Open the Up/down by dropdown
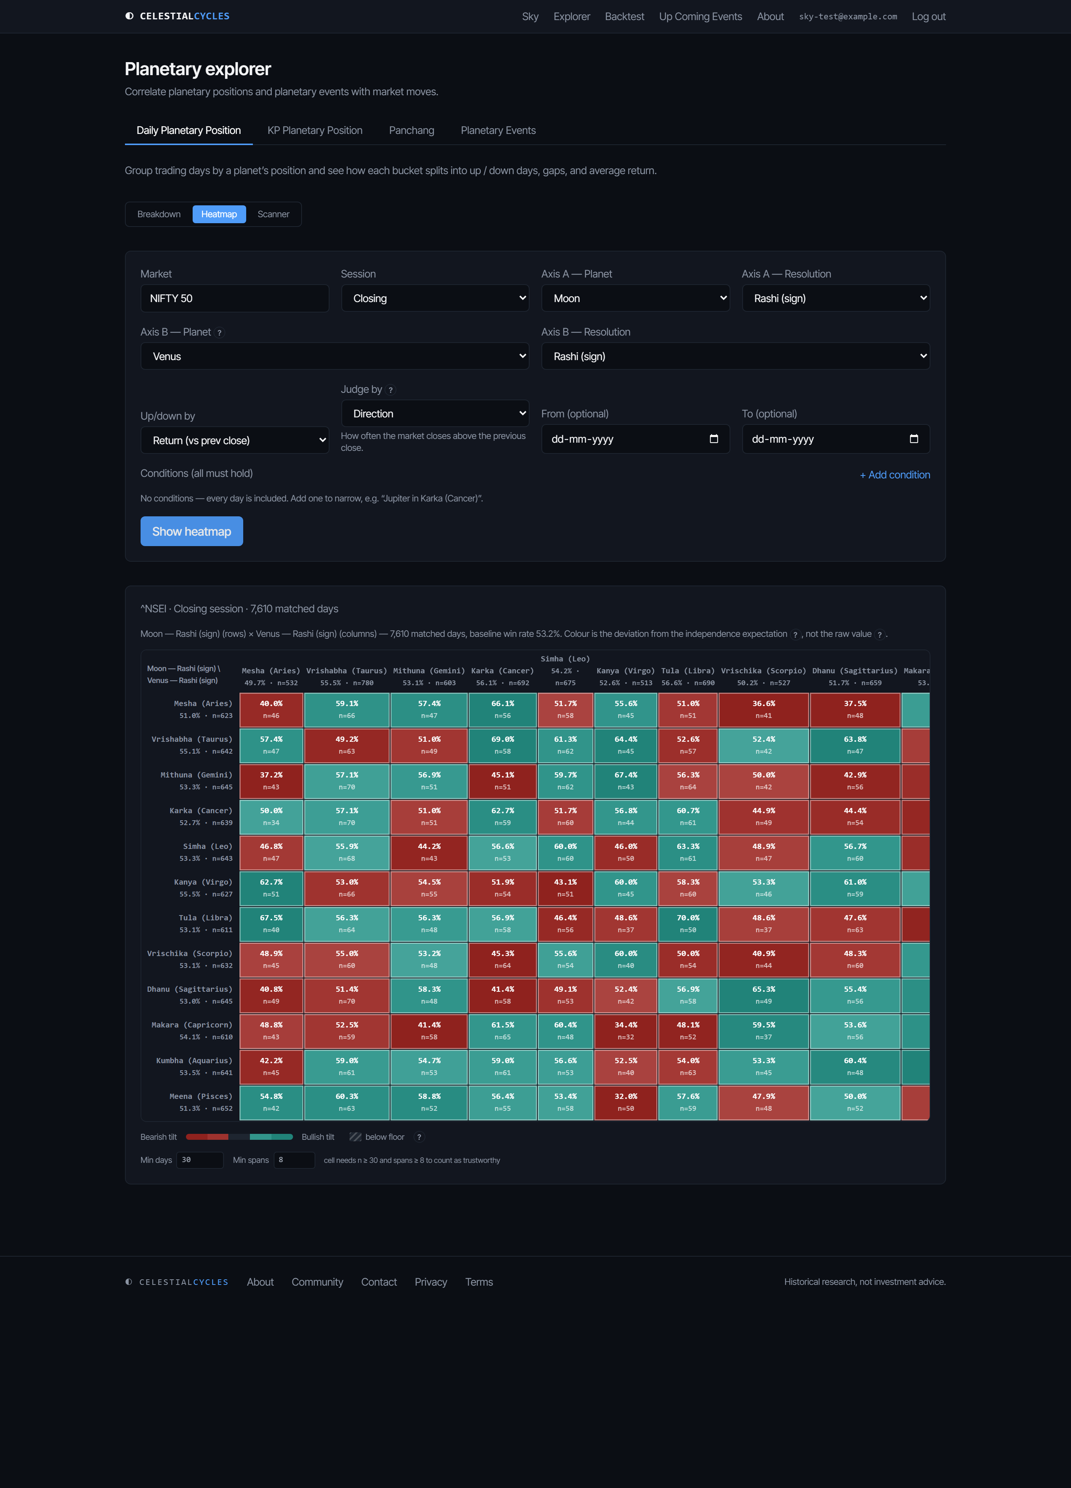1071x1488 pixels. point(235,440)
